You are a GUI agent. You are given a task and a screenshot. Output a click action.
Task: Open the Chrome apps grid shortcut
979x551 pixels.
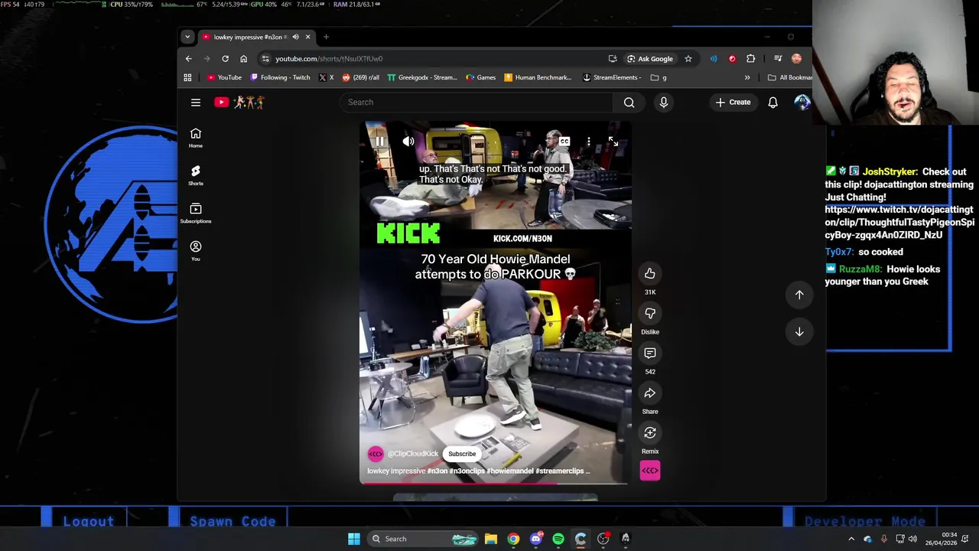click(187, 77)
